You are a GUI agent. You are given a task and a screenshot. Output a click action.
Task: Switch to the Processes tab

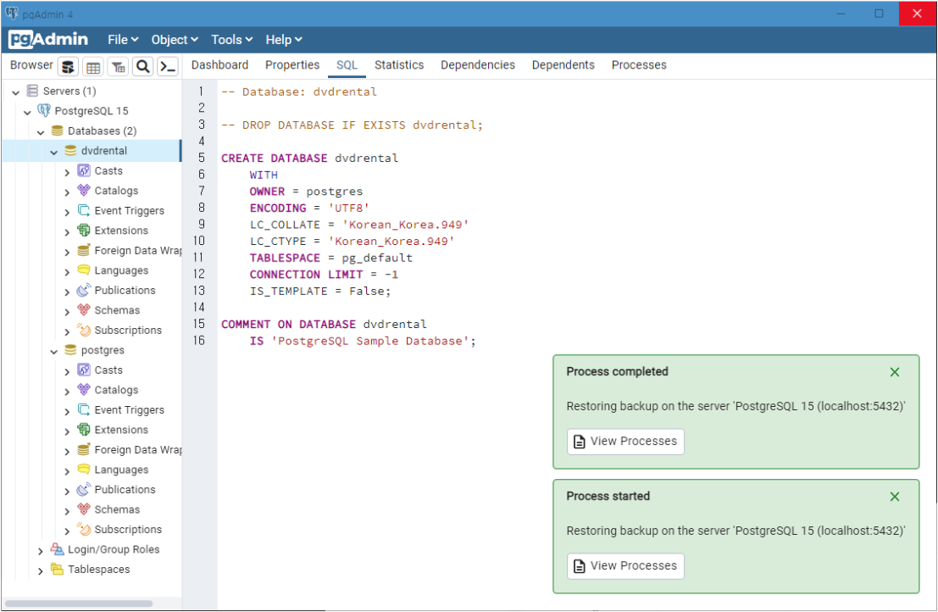coord(639,65)
